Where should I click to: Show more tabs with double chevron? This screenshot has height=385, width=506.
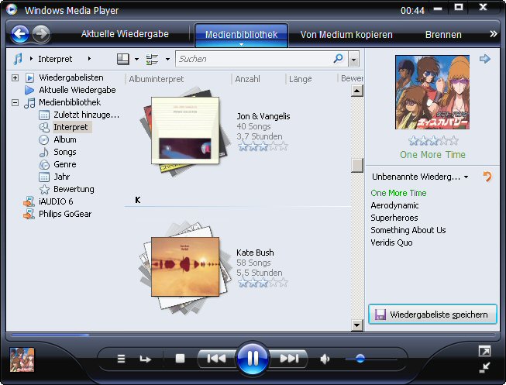pos(494,34)
